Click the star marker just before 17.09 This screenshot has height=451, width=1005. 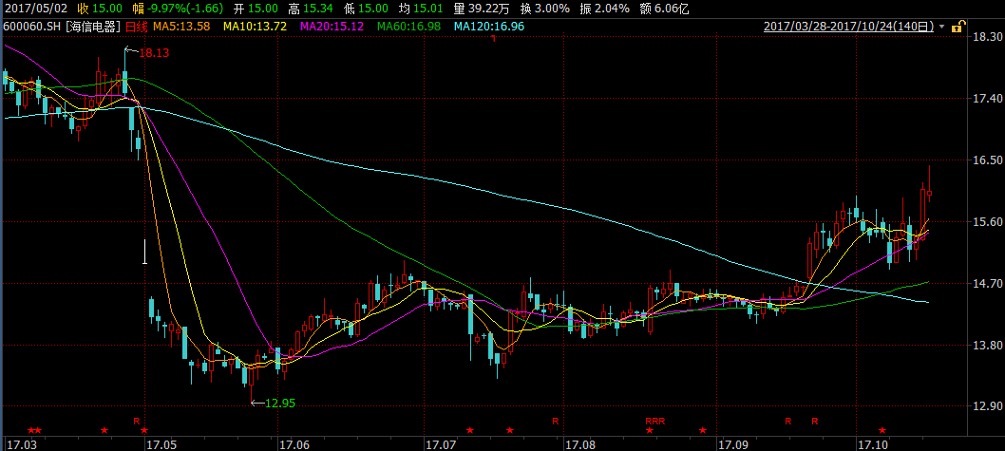point(703,430)
